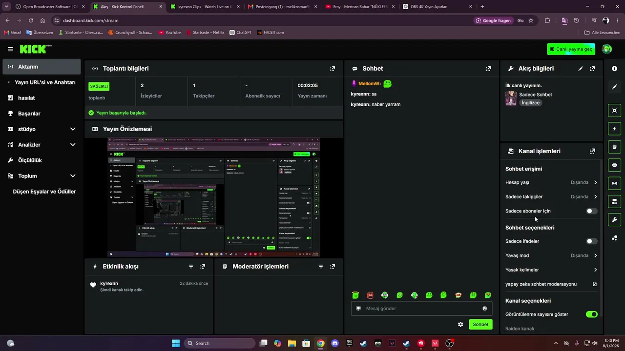Screen dimensions: 625x351
Task: Click the KICK logo
Action: tap(35, 49)
